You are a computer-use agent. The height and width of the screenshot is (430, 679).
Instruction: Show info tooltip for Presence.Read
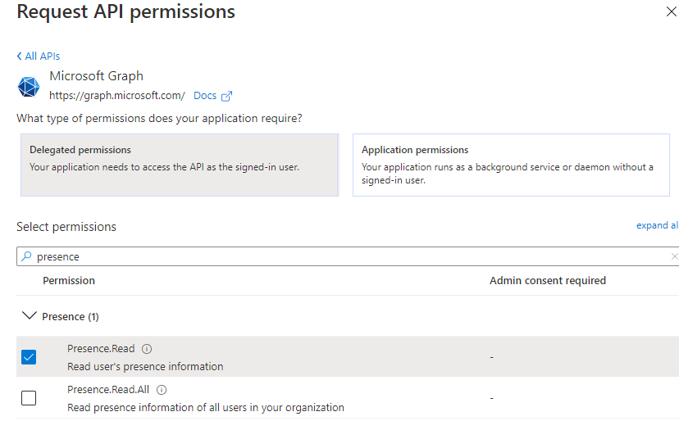147,349
